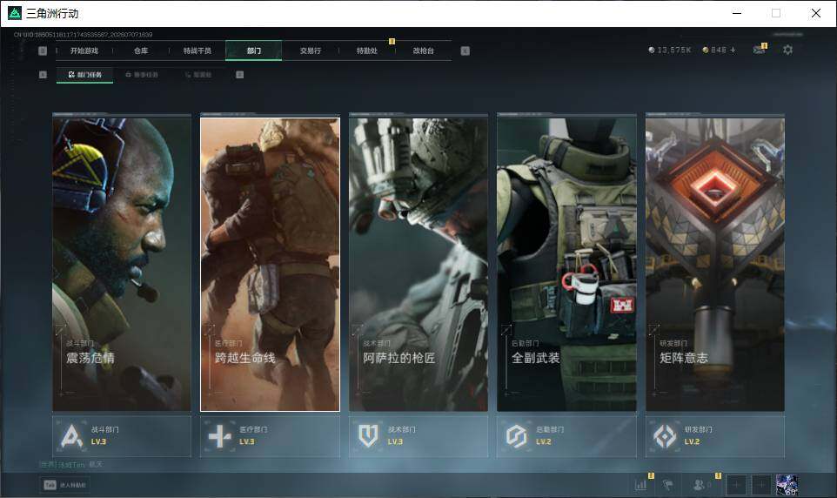837x498 pixels.
Task: Click the 战术部门 LV.3 level text
Action: [396, 442]
